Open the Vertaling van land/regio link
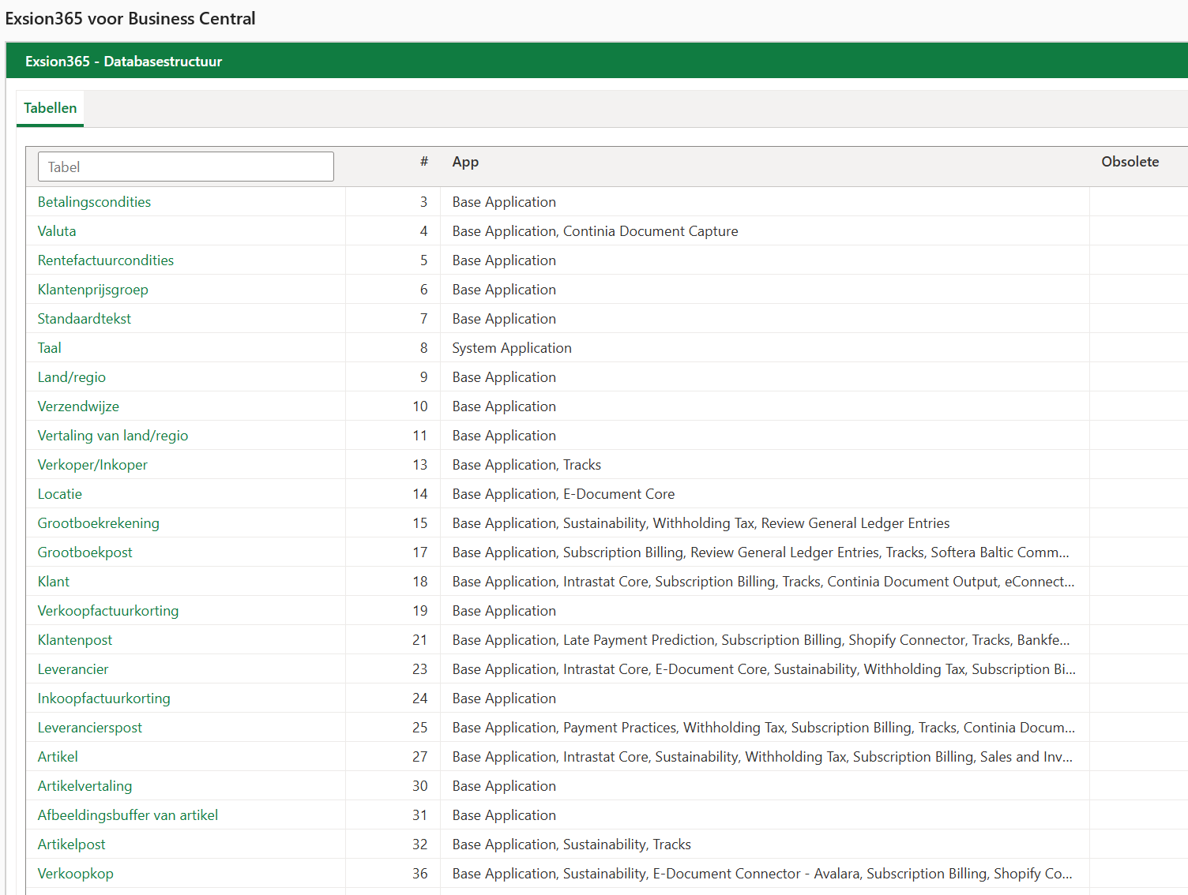 coord(113,436)
